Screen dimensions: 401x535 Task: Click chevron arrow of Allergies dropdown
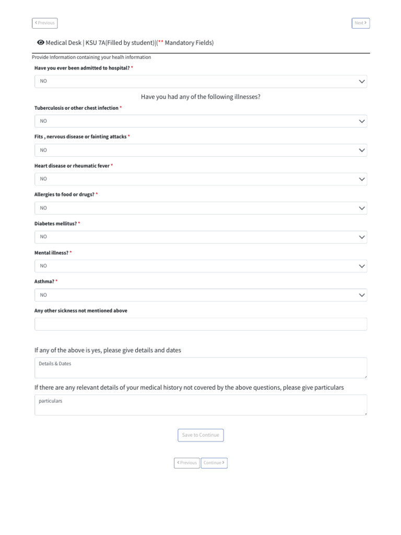click(362, 208)
